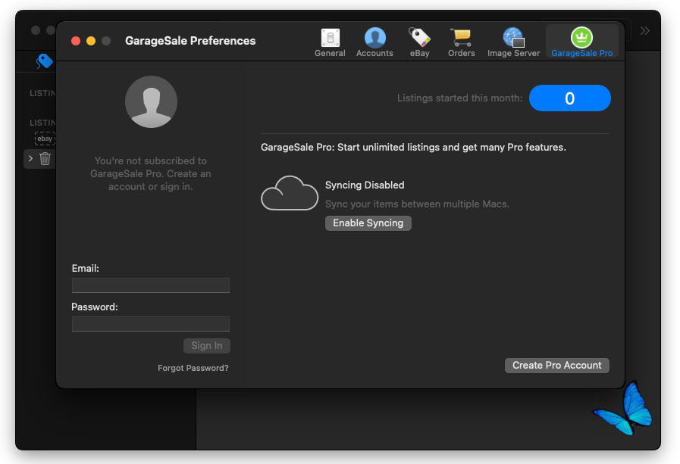
Task: Click 'Sync your items between multiple Macs.' text
Action: pyautogui.click(x=417, y=204)
